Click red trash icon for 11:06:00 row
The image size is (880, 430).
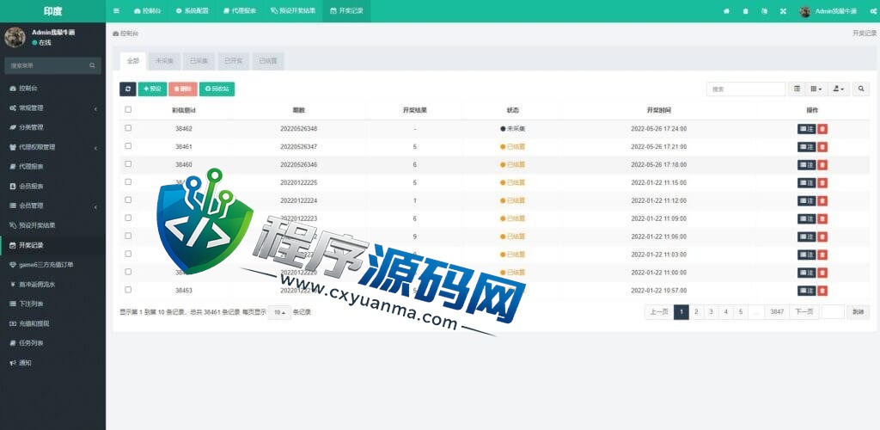[x=822, y=236]
